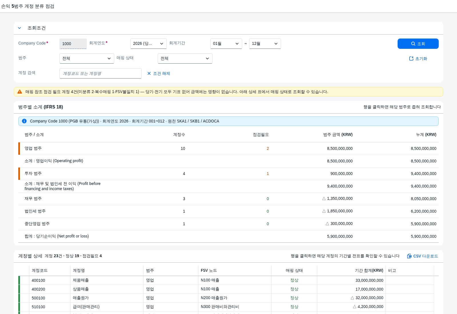The height and width of the screenshot is (314, 457).
Task: Open the 회계연도 2026 dropdown
Action: click(x=148, y=44)
